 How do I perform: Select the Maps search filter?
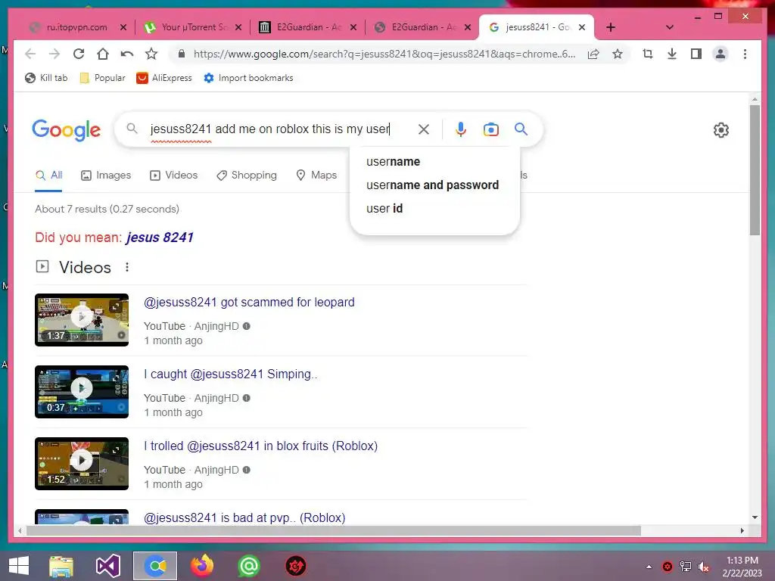(316, 176)
